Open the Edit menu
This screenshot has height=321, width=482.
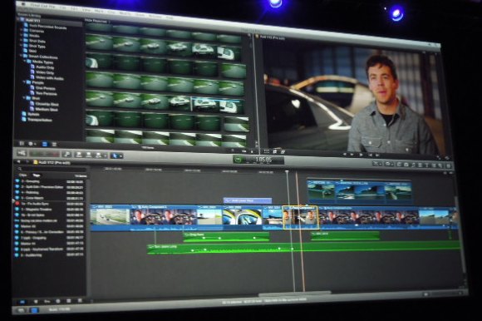click(74, 8)
